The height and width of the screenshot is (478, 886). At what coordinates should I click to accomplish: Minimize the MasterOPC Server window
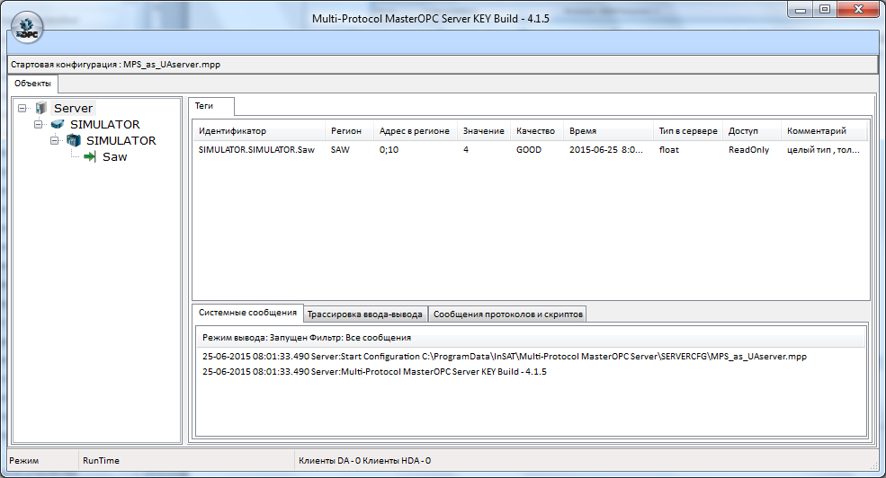801,10
